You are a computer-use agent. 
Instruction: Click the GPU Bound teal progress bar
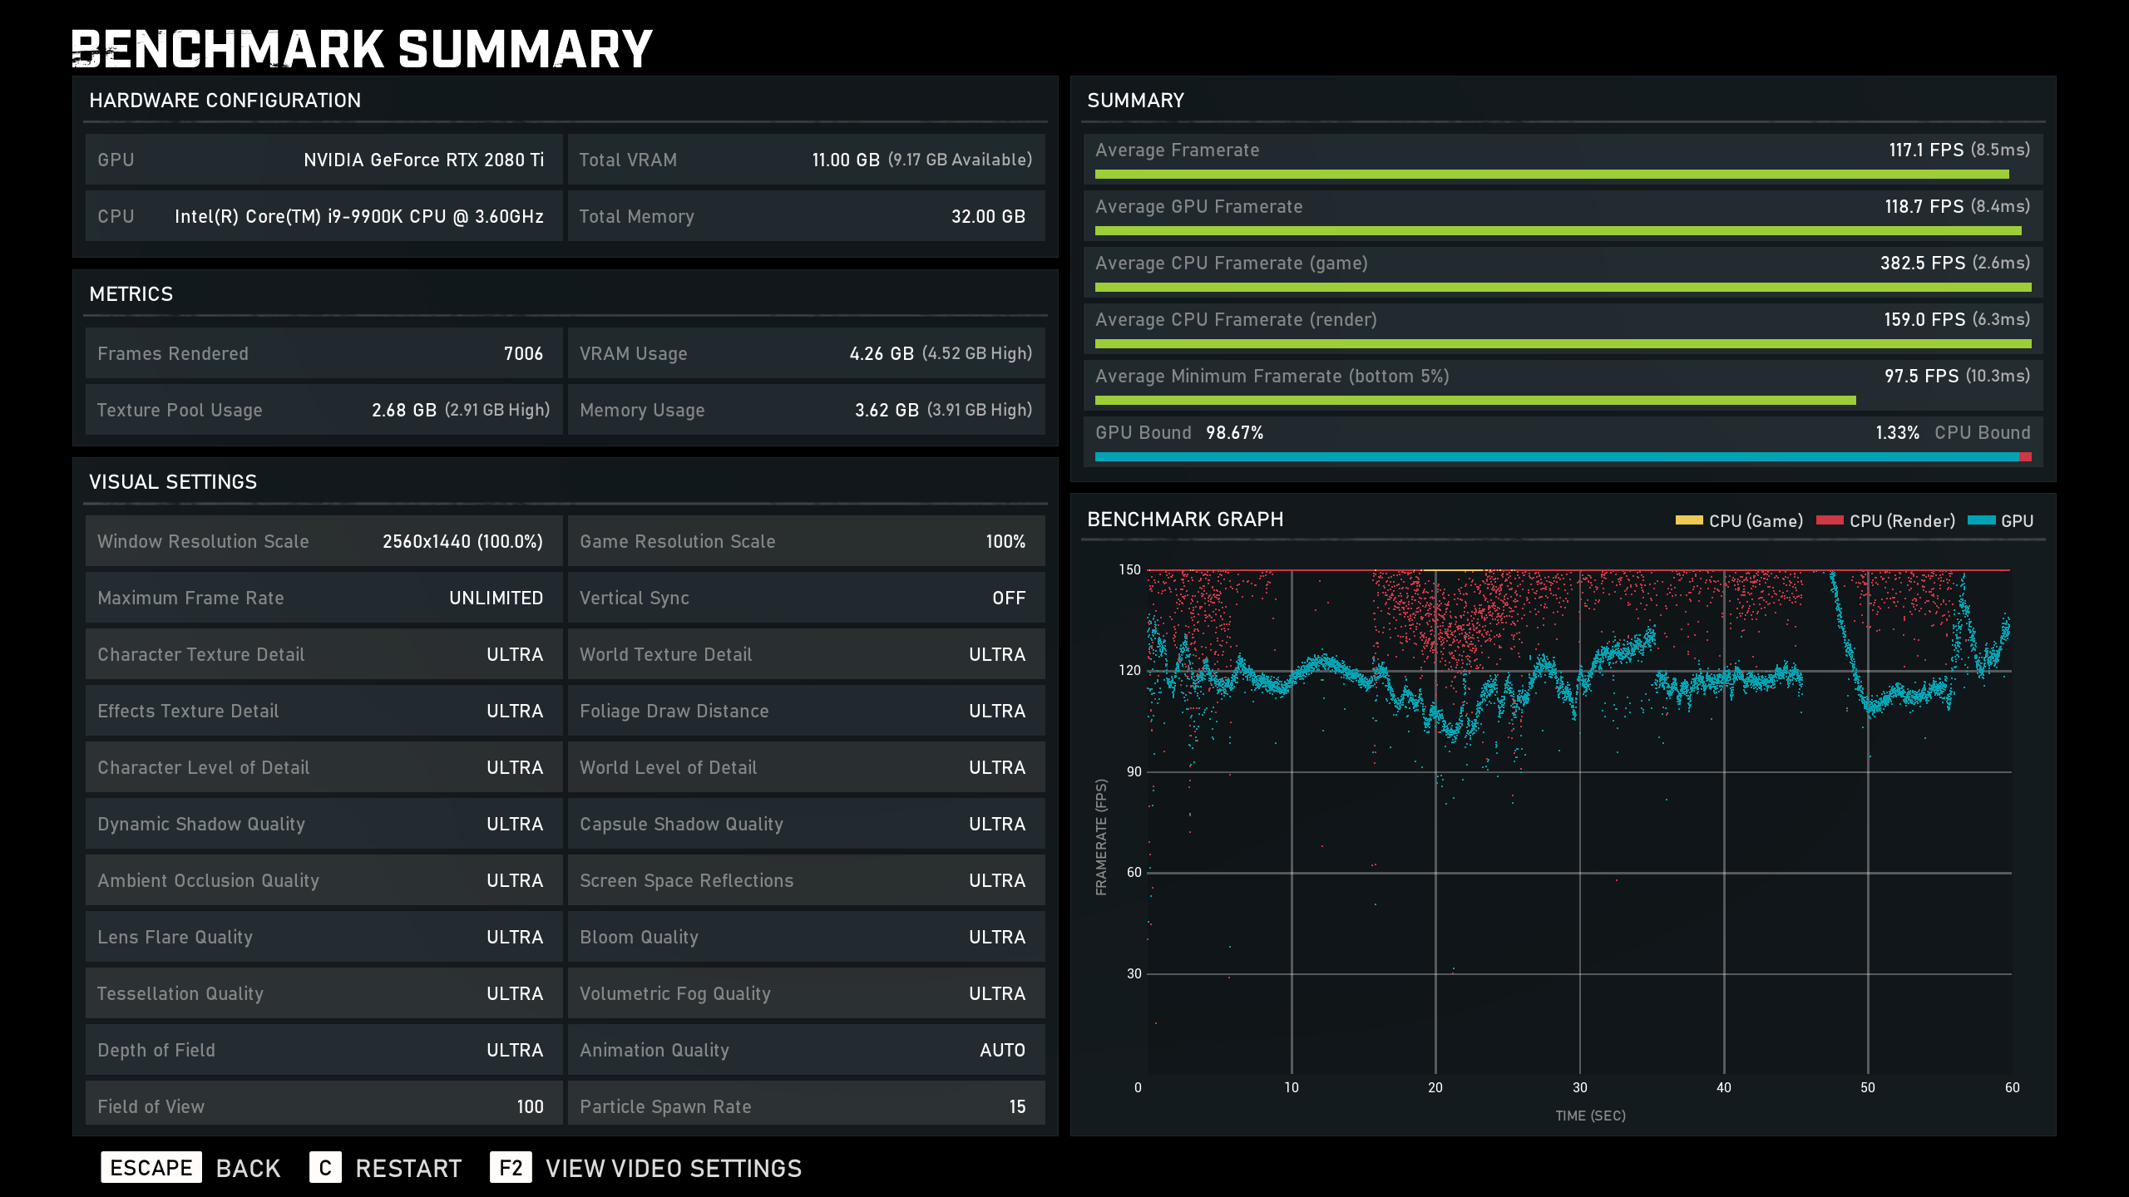pyautogui.click(x=1555, y=457)
